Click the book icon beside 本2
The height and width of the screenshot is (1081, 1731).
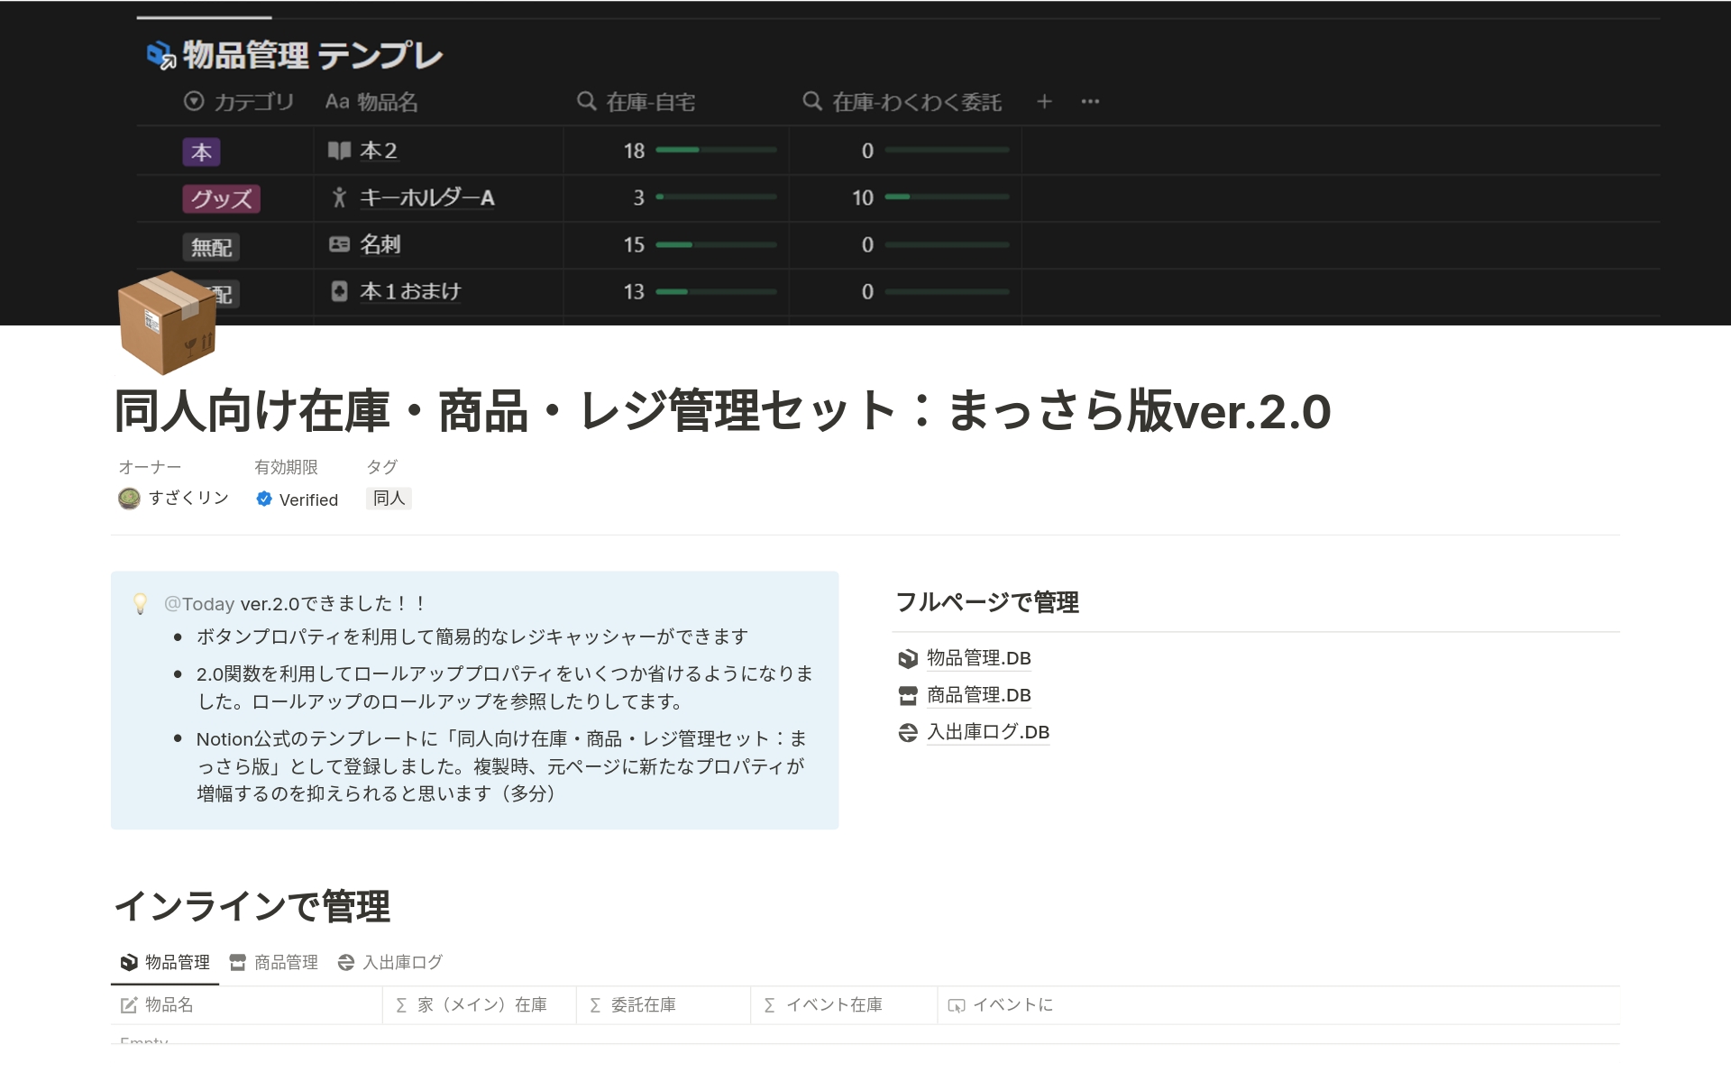point(338,151)
